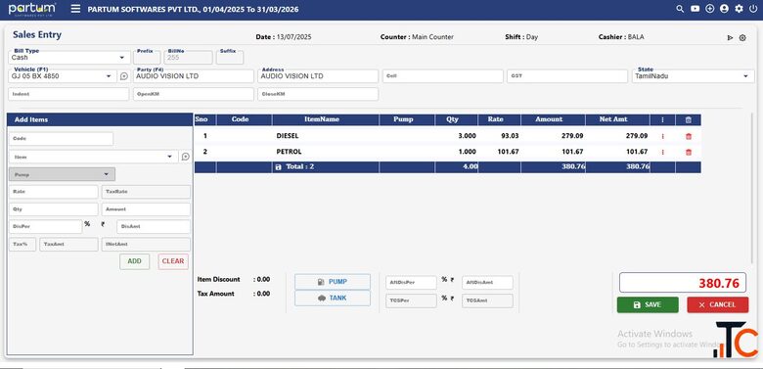Image resolution: width=763 pixels, height=369 pixels.
Task: Expand the Vehicle (F1) dropdown
Action: click(x=108, y=76)
